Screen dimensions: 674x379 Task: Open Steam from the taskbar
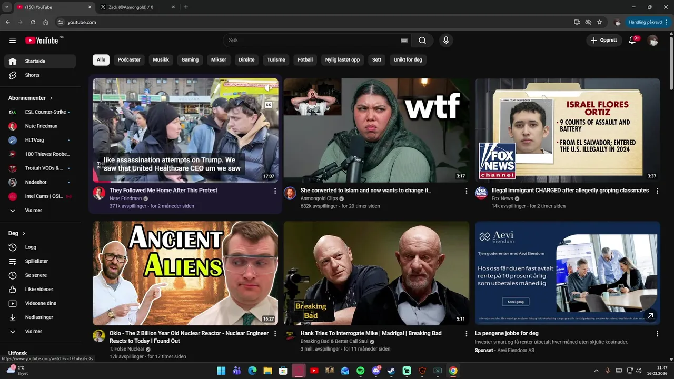pos(391,371)
